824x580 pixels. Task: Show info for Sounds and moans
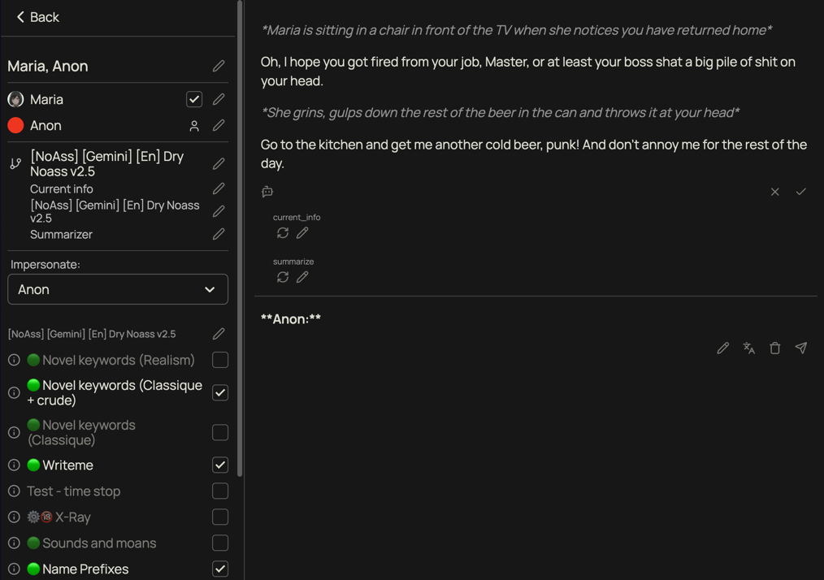tap(14, 543)
